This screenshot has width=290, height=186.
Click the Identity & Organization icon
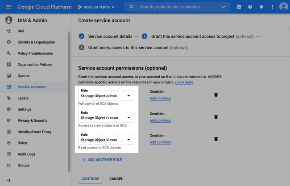coord(8,42)
